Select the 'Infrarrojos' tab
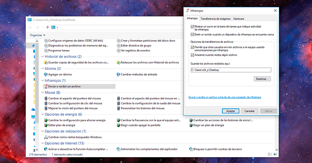Image resolution: width=312 pixels, height=163 pixels. click(192, 18)
